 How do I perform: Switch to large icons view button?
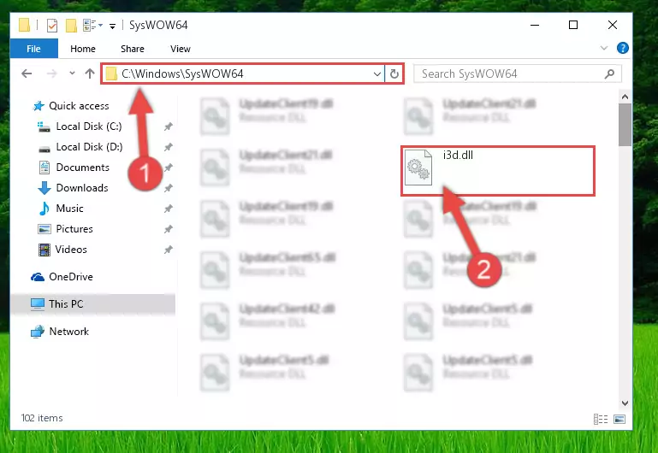tap(619, 419)
